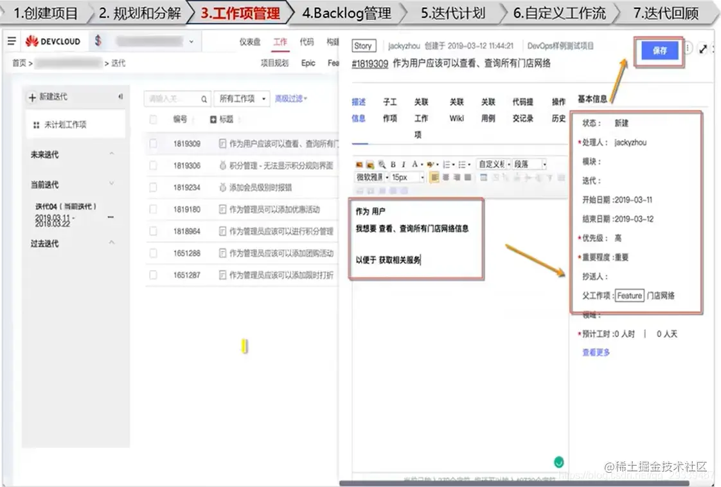The height and width of the screenshot is (487, 721).
Task: Apply italic formatting in the editor toolbar
Action: tap(404, 163)
